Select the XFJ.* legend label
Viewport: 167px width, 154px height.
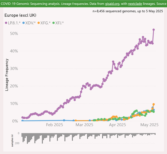point(60,23)
